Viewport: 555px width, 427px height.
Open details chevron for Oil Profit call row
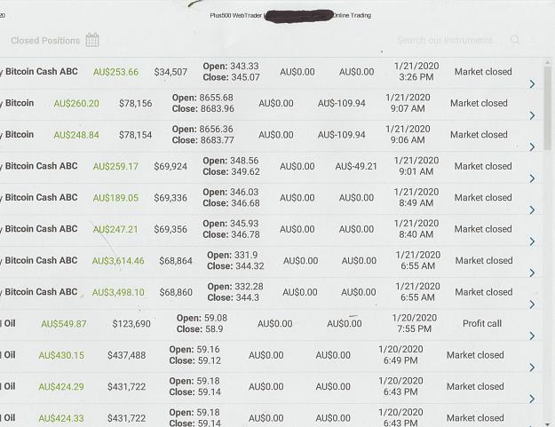pyautogui.click(x=532, y=336)
